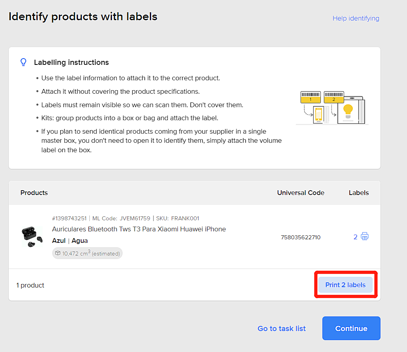Screen dimensions: 407x352
Task: Click the labelling illustration with barcode labels
Action: (x=332, y=108)
